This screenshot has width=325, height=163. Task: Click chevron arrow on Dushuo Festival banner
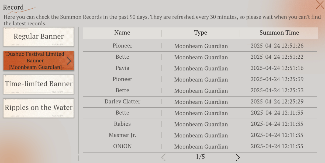coord(69,61)
